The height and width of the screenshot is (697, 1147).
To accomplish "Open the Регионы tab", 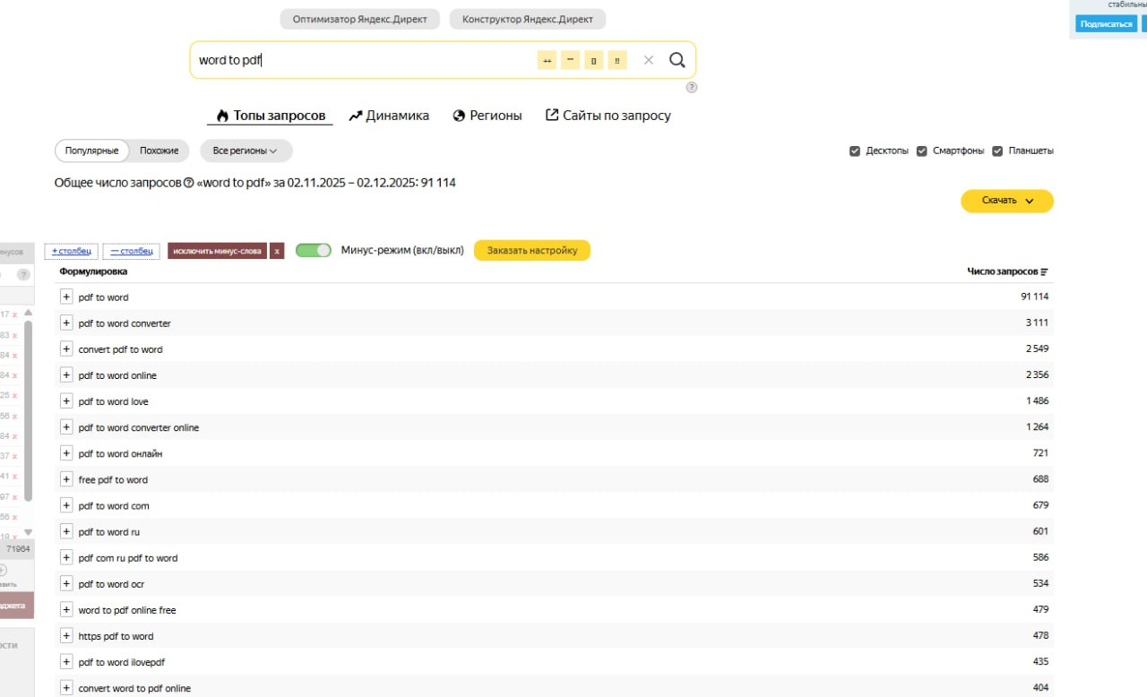I will (x=487, y=116).
